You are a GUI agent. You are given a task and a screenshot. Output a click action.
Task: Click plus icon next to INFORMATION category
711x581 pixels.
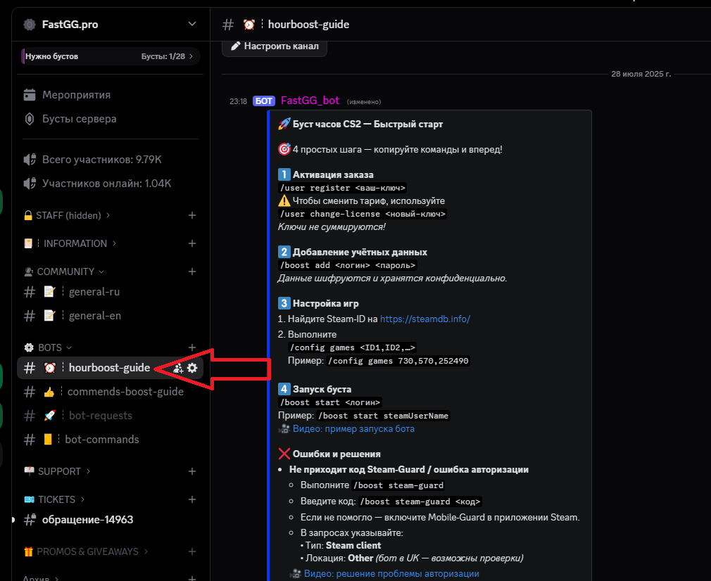[192, 243]
